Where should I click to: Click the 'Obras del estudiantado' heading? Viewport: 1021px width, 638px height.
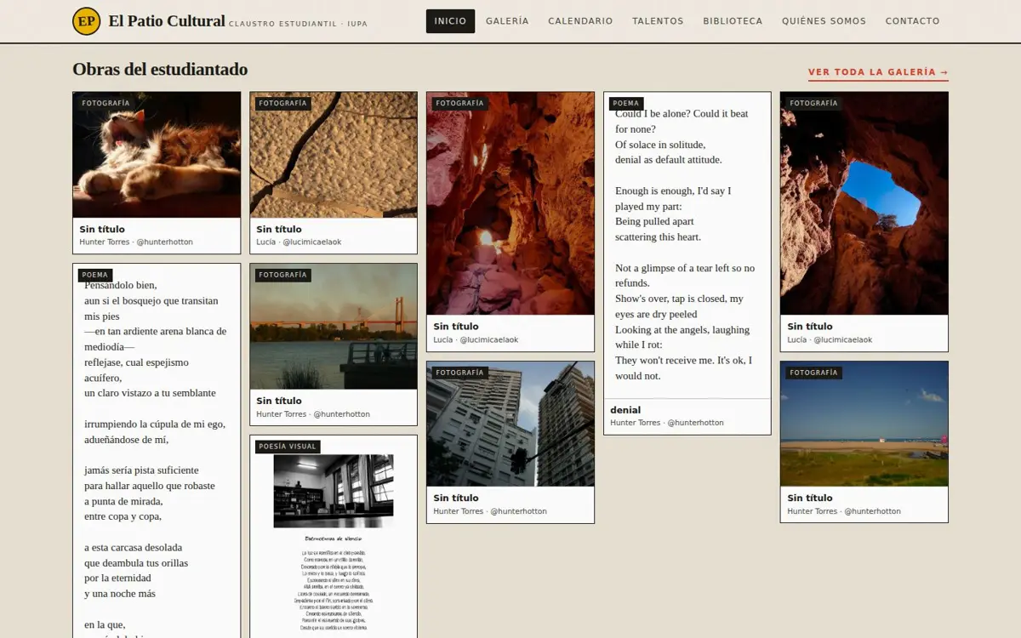[160, 70]
